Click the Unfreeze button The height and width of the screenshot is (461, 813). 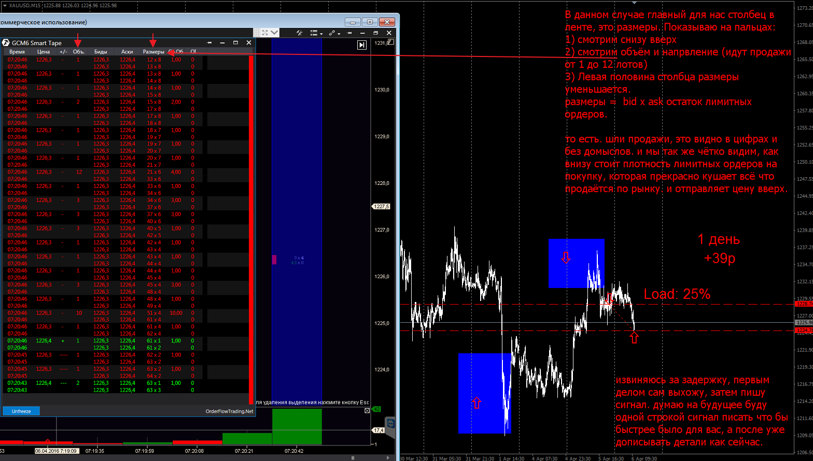pos(21,411)
